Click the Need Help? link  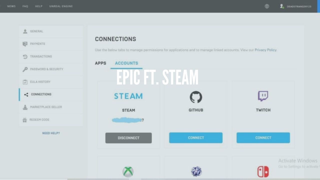click(x=51, y=133)
